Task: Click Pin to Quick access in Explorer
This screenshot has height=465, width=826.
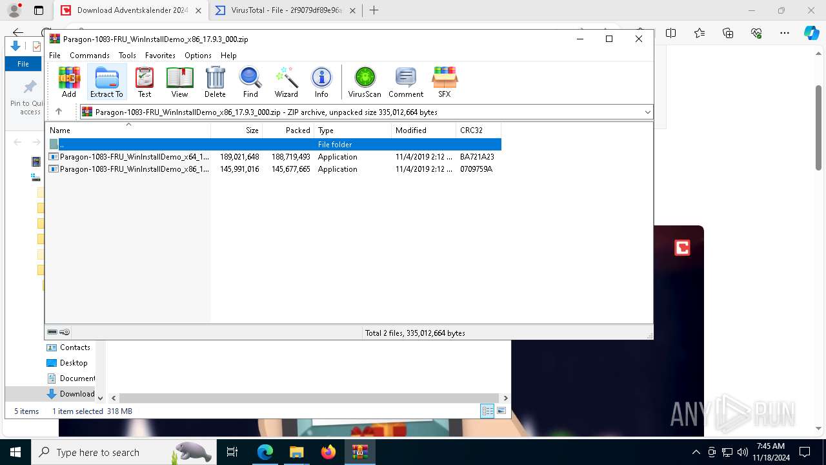Action: click(x=26, y=98)
